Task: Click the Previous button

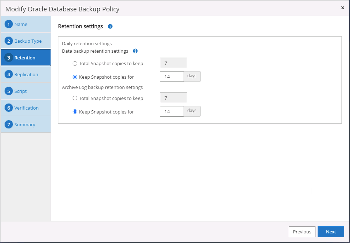Action: [x=302, y=232]
